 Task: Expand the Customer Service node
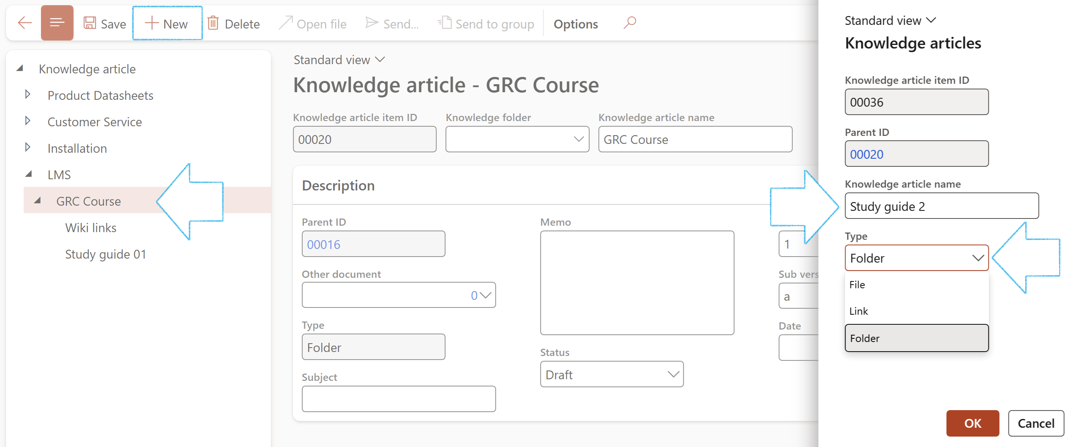click(28, 121)
